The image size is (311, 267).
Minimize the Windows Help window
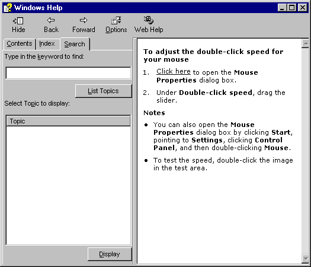point(282,8)
